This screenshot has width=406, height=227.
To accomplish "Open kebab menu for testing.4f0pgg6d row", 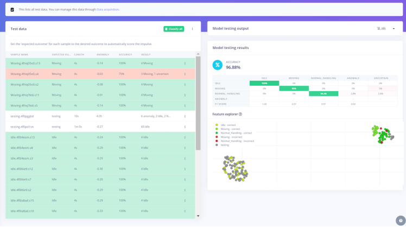I will click(x=185, y=116).
